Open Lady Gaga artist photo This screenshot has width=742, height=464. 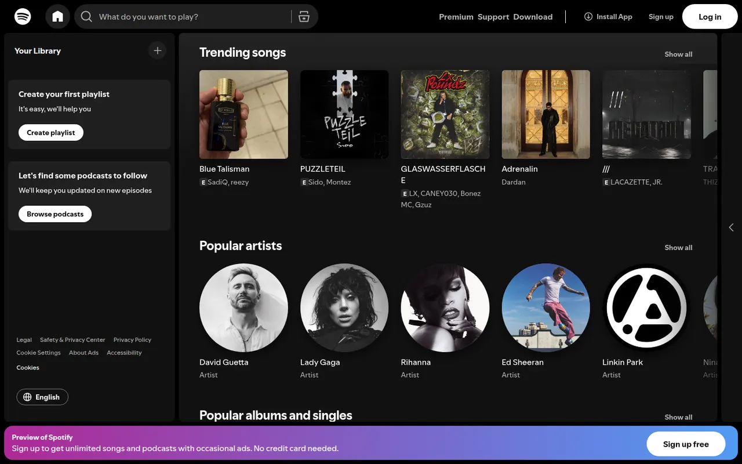point(344,308)
